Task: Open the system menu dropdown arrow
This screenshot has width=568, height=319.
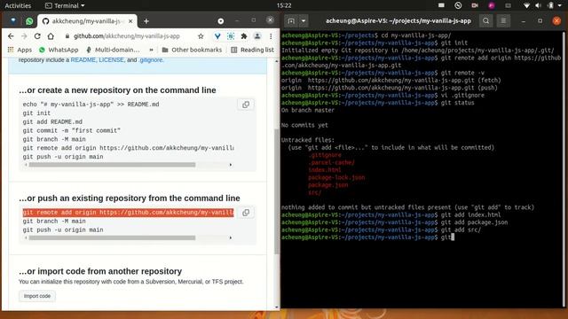Action: click(x=560, y=5)
